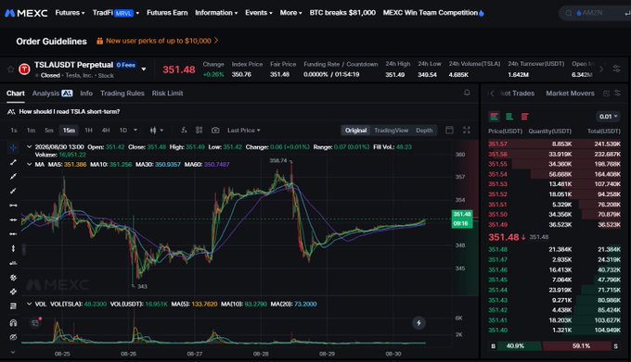
Task: Open the Information dropdown menu
Action: (216, 13)
